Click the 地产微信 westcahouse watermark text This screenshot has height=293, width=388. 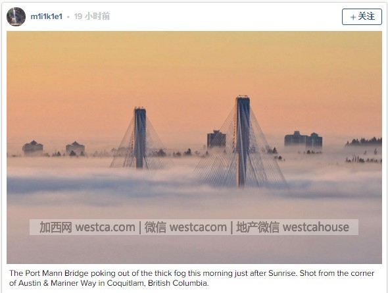[293, 227]
